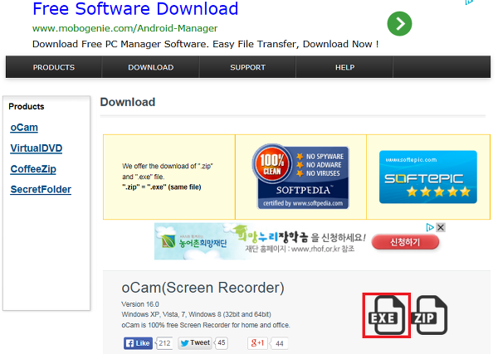Open the SUPPORT menu
The image size is (498, 354).
pos(247,67)
